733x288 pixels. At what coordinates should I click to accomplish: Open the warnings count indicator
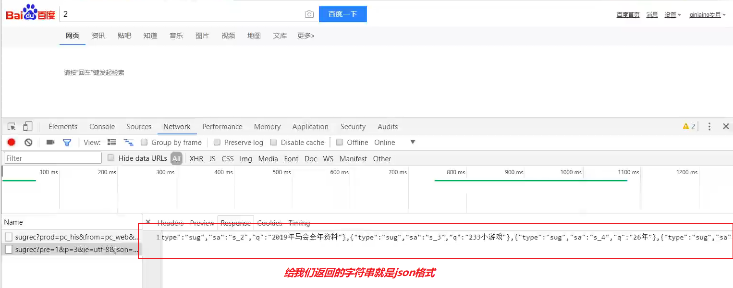click(689, 127)
